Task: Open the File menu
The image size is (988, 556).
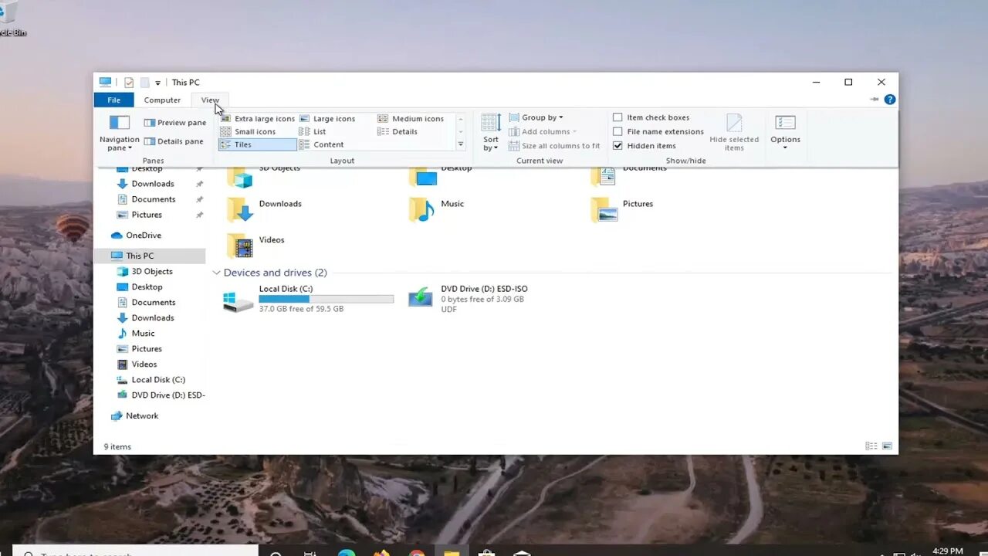Action: 113,100
